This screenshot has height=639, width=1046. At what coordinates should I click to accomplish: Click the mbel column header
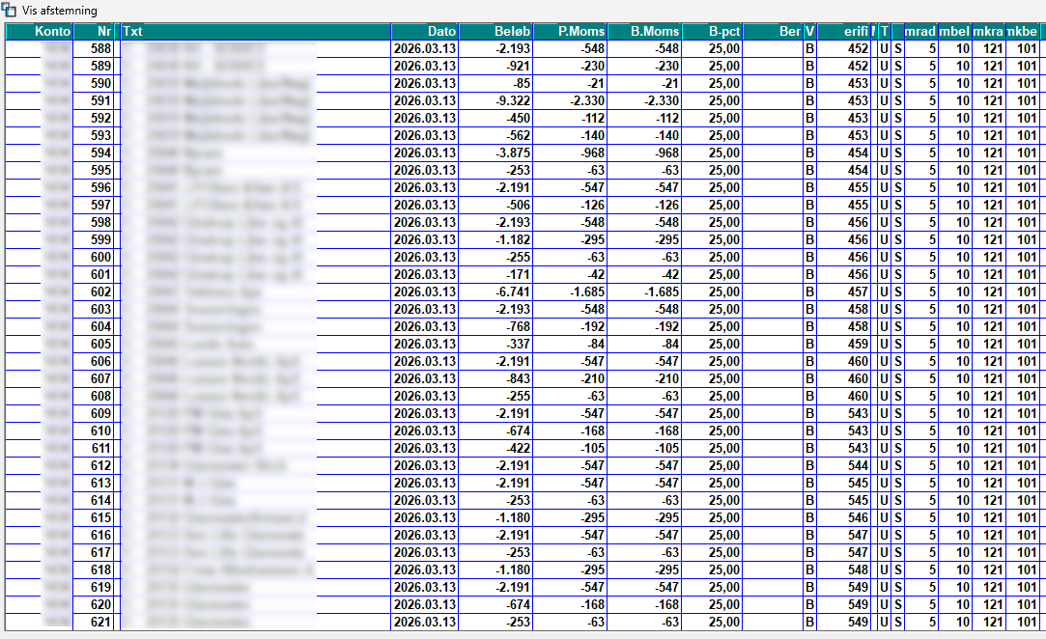coord(954,31)
